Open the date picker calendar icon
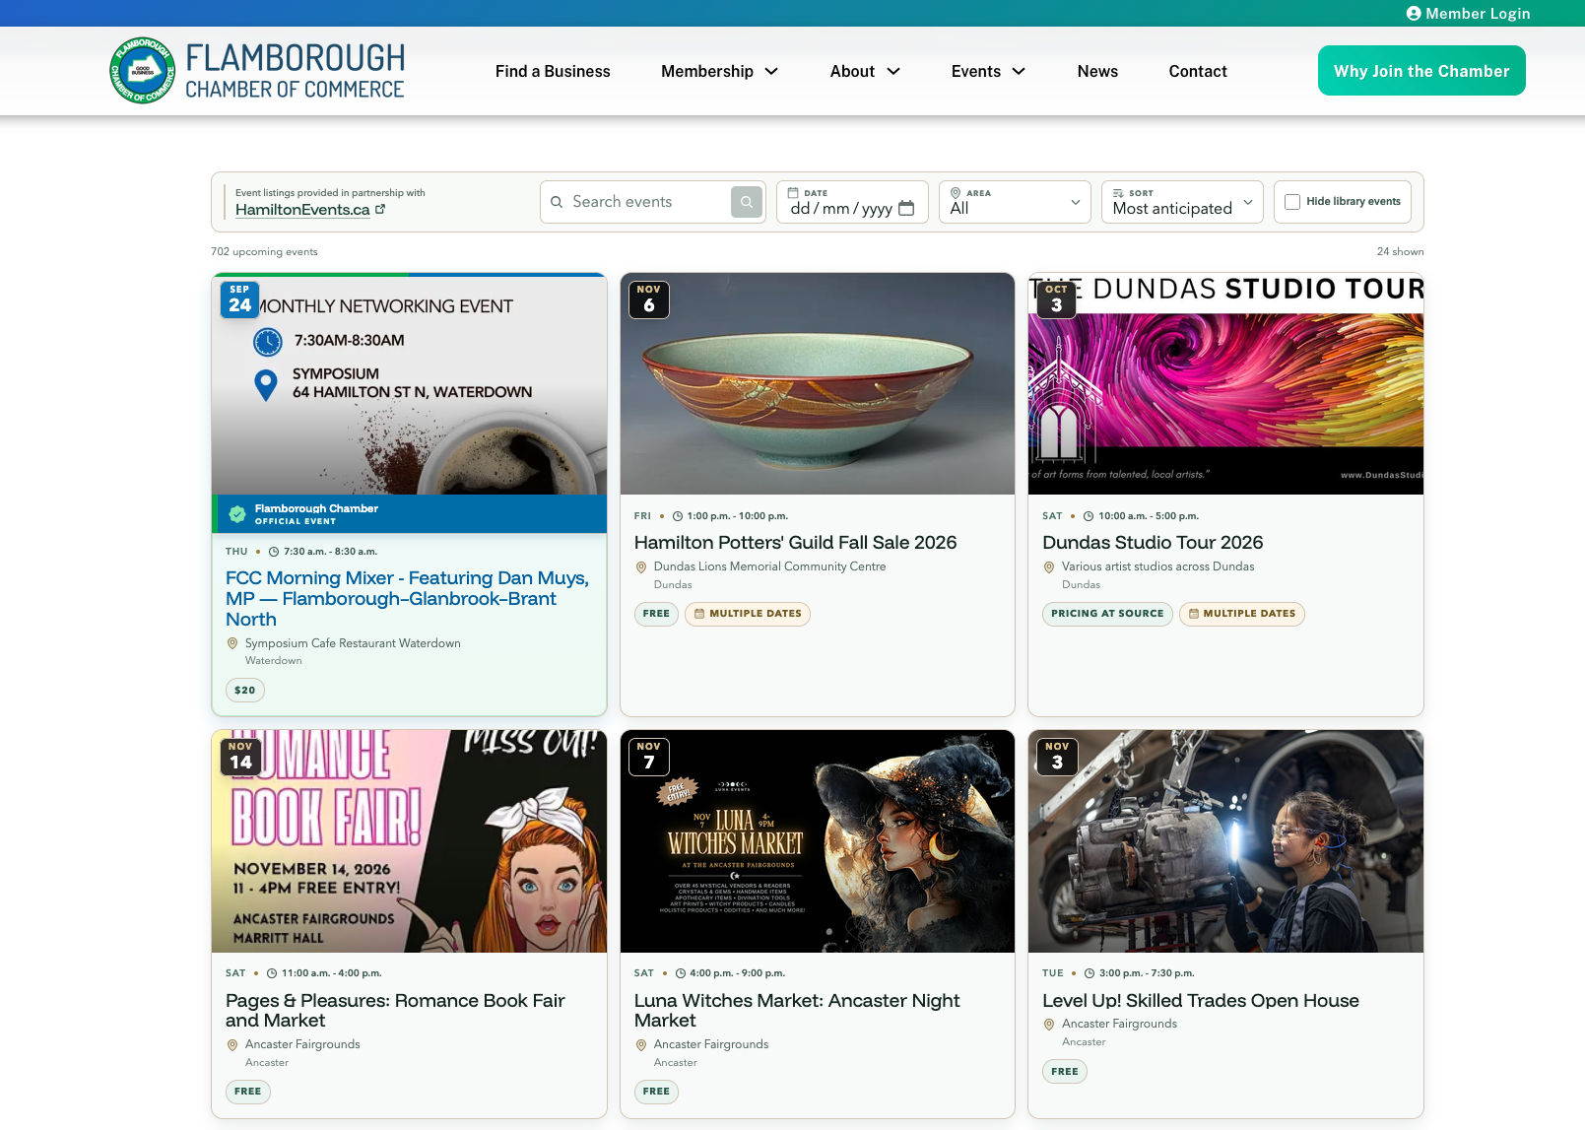The height and width of the screenshot is (1130, 1585). pos(906,208)
